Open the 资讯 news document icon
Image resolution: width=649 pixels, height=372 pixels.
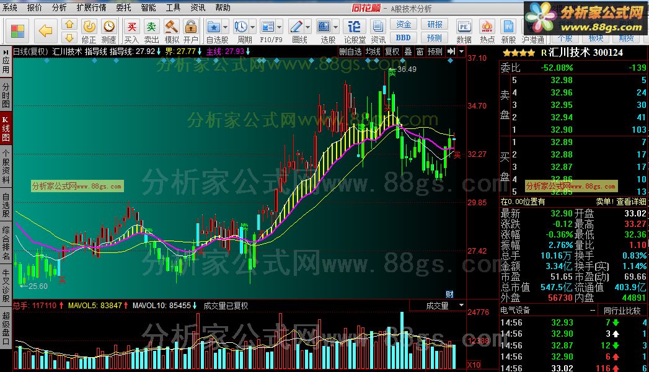(x=378, y=32)
